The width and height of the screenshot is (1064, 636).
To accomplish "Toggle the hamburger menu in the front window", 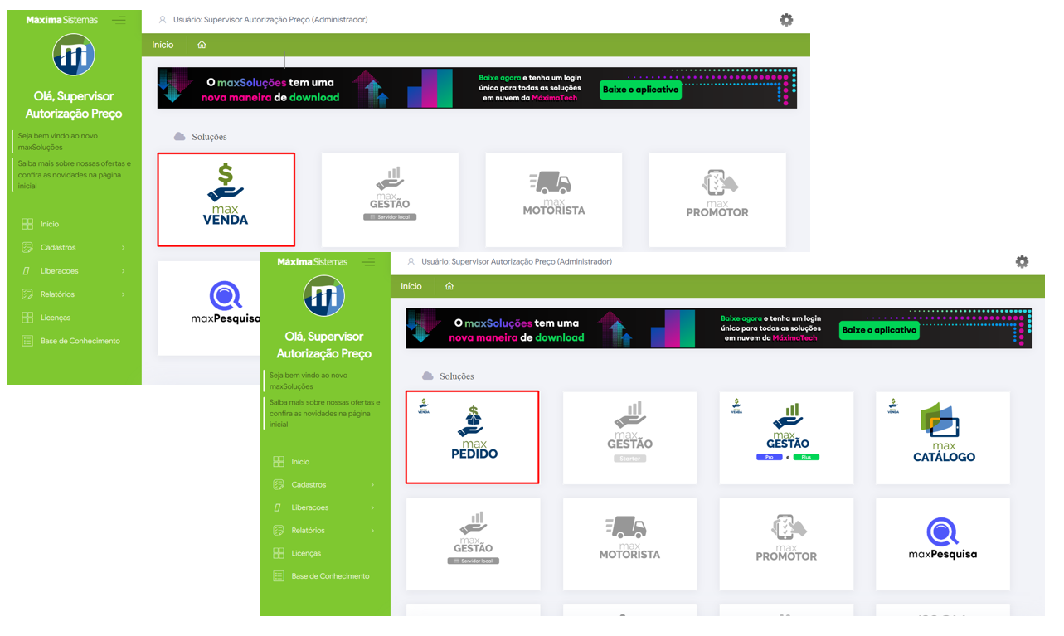I will pyautogui.click(x=368, y=262).
